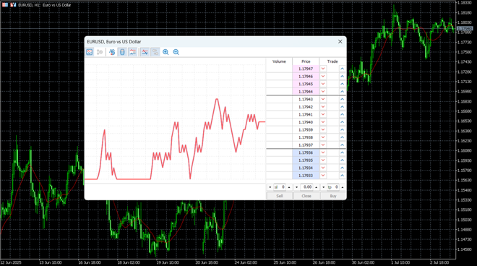Increase the 0.00 trade volume

tap(316, 187)
